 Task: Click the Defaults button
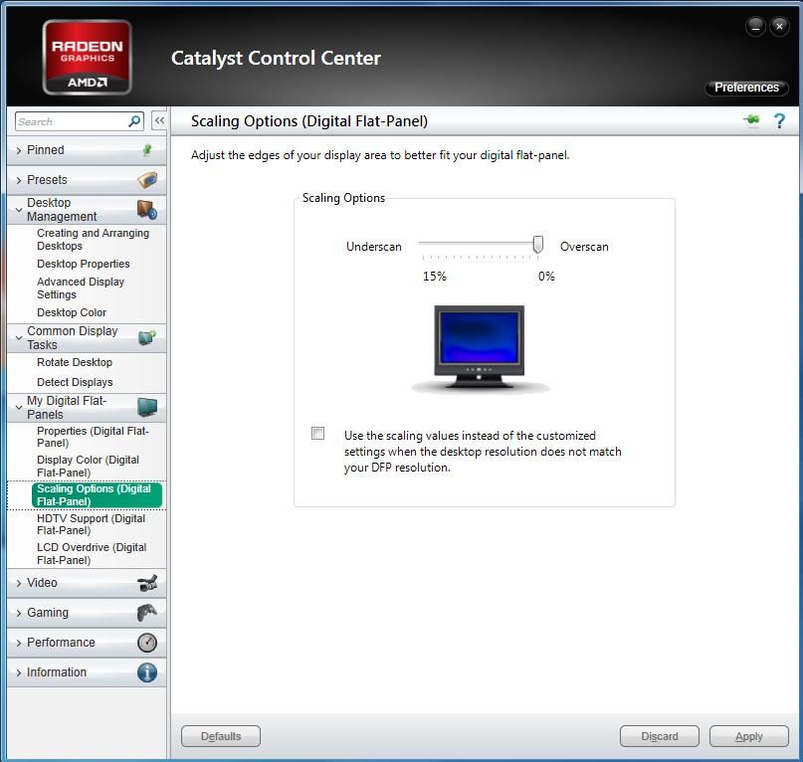point(221,736)
